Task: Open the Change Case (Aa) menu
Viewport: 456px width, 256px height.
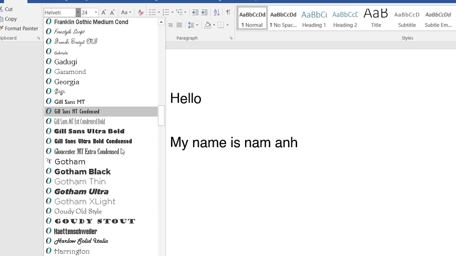Action: [126, 12]
